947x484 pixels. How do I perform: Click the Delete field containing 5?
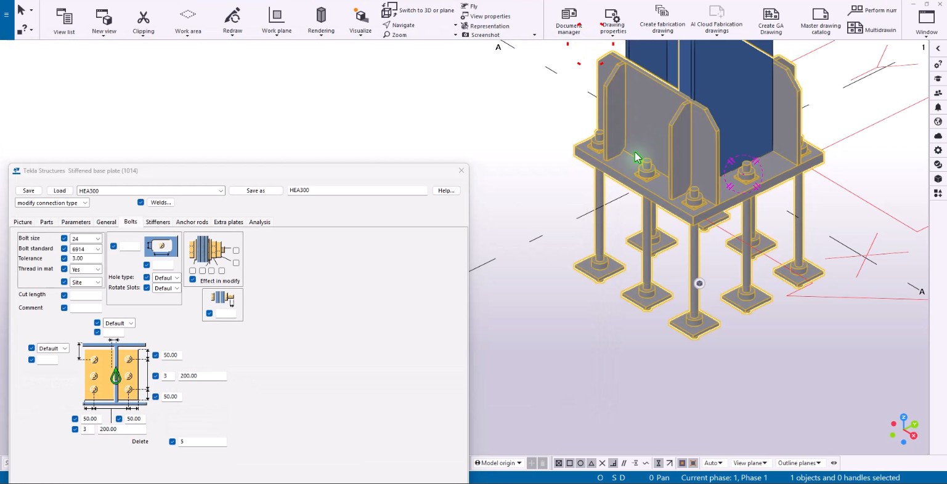(202, 442)
